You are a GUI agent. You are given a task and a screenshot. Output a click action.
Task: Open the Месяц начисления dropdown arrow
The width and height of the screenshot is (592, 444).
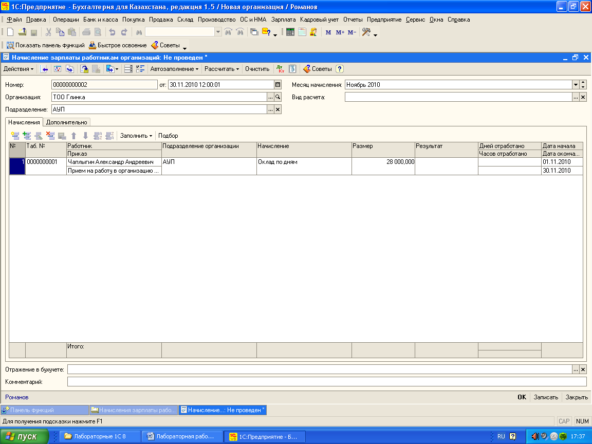[576, 85]
